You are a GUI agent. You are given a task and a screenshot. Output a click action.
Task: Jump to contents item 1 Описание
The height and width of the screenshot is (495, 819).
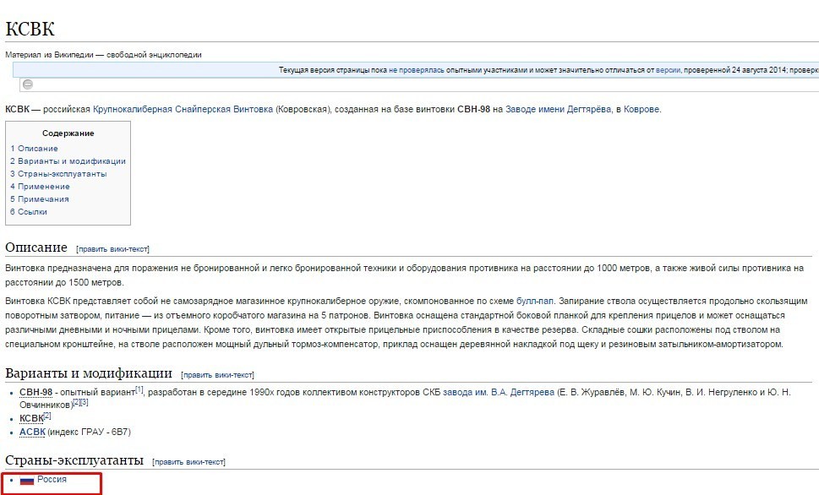click(34, 149)
